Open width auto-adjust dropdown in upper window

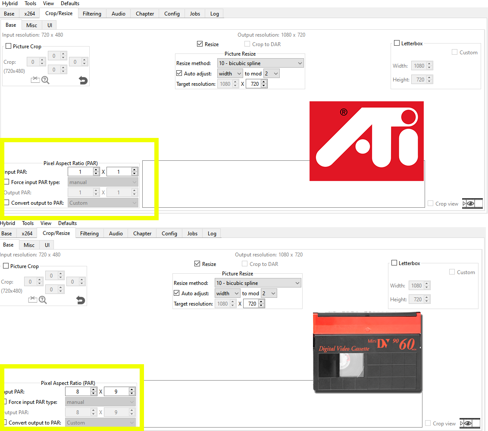tap(230, 73)
